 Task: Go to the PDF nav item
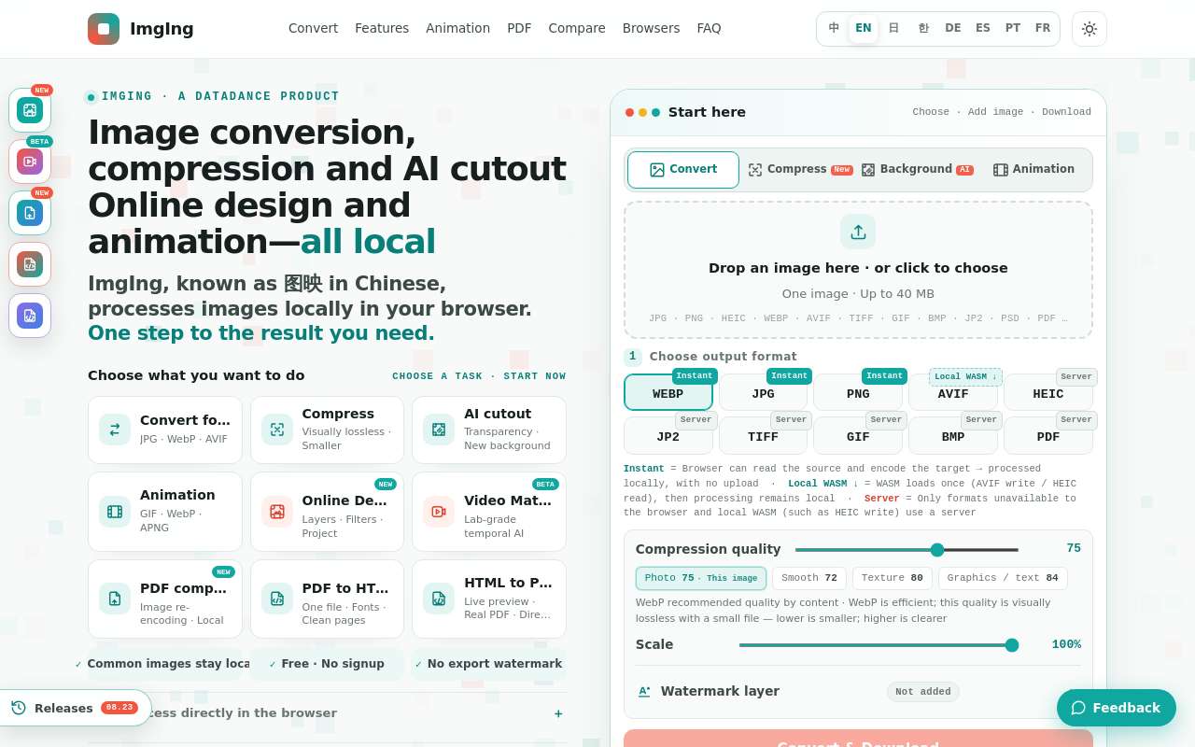[519, 28]
